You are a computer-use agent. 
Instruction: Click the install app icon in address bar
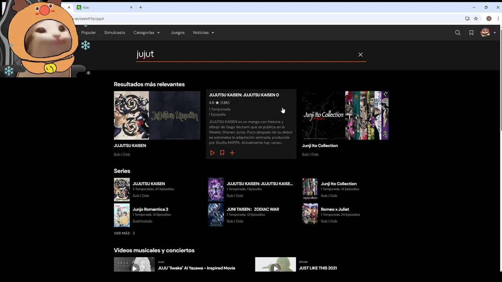(467, 18)
